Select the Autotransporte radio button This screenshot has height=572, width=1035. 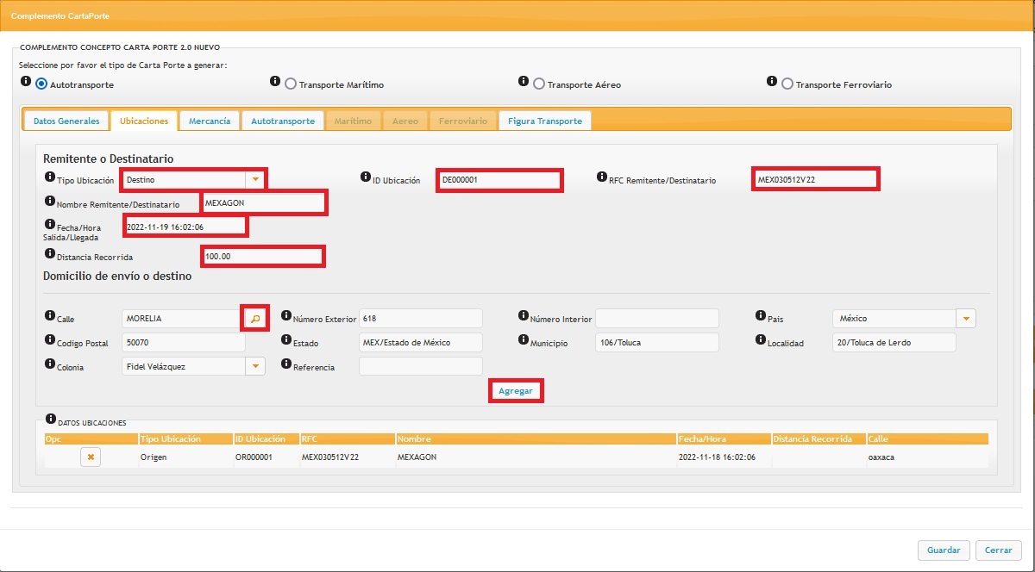click(41, 84)
